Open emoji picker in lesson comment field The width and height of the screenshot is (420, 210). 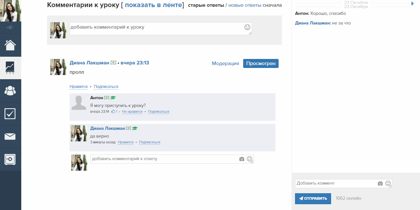pos(247,27)
